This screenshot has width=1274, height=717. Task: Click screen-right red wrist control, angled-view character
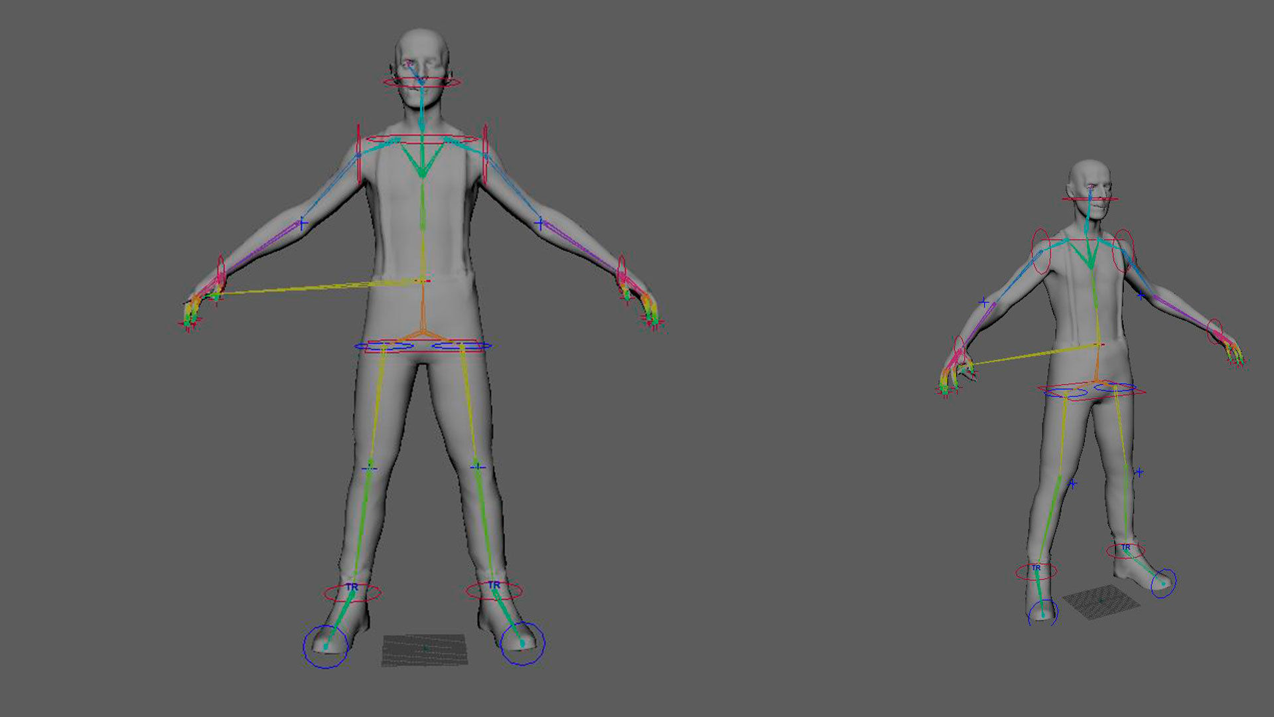[1215, 331]
